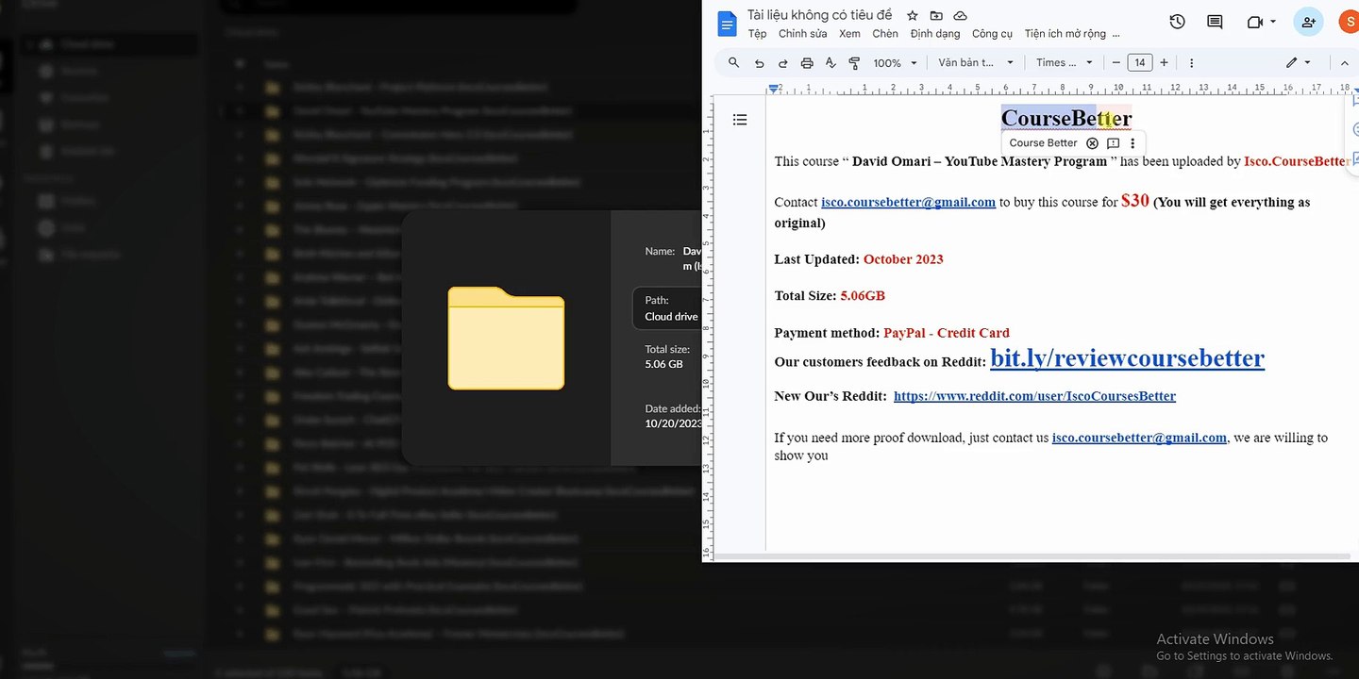Image resolution: width=1359 pixels, height=679 pixels.
Task: Click the pencil editing mode icon
Action: coord(1291,63)
